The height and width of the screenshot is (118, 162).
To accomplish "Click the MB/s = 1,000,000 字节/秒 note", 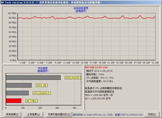I will tap(99, 95).
